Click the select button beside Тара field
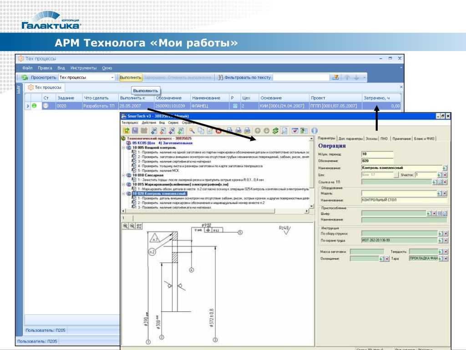The width and height of the screenshot is (466, 350). 441,259
